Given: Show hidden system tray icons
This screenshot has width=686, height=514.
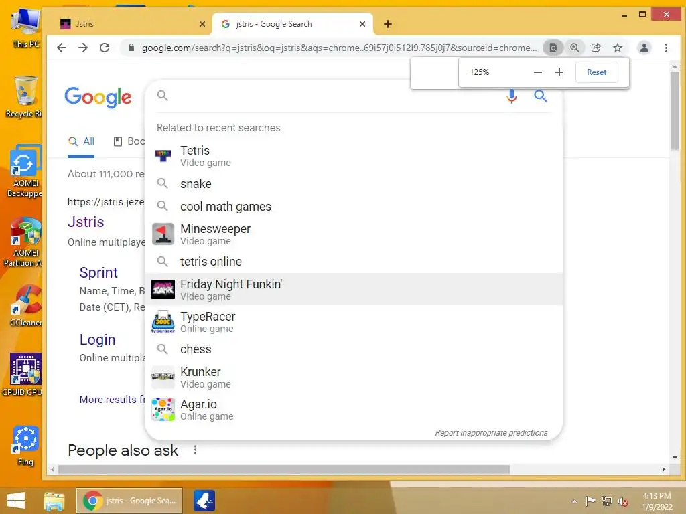Looking at the screenshot, I should pyautogui.click(x=574, y=501).
